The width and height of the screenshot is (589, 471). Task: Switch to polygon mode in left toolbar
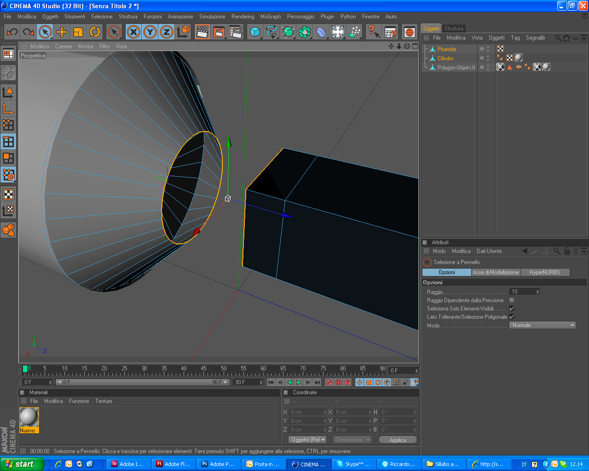[8, 158]
